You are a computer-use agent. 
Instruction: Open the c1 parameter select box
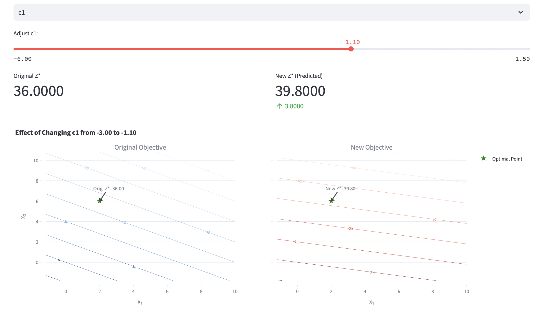click(x=255, y=12)
